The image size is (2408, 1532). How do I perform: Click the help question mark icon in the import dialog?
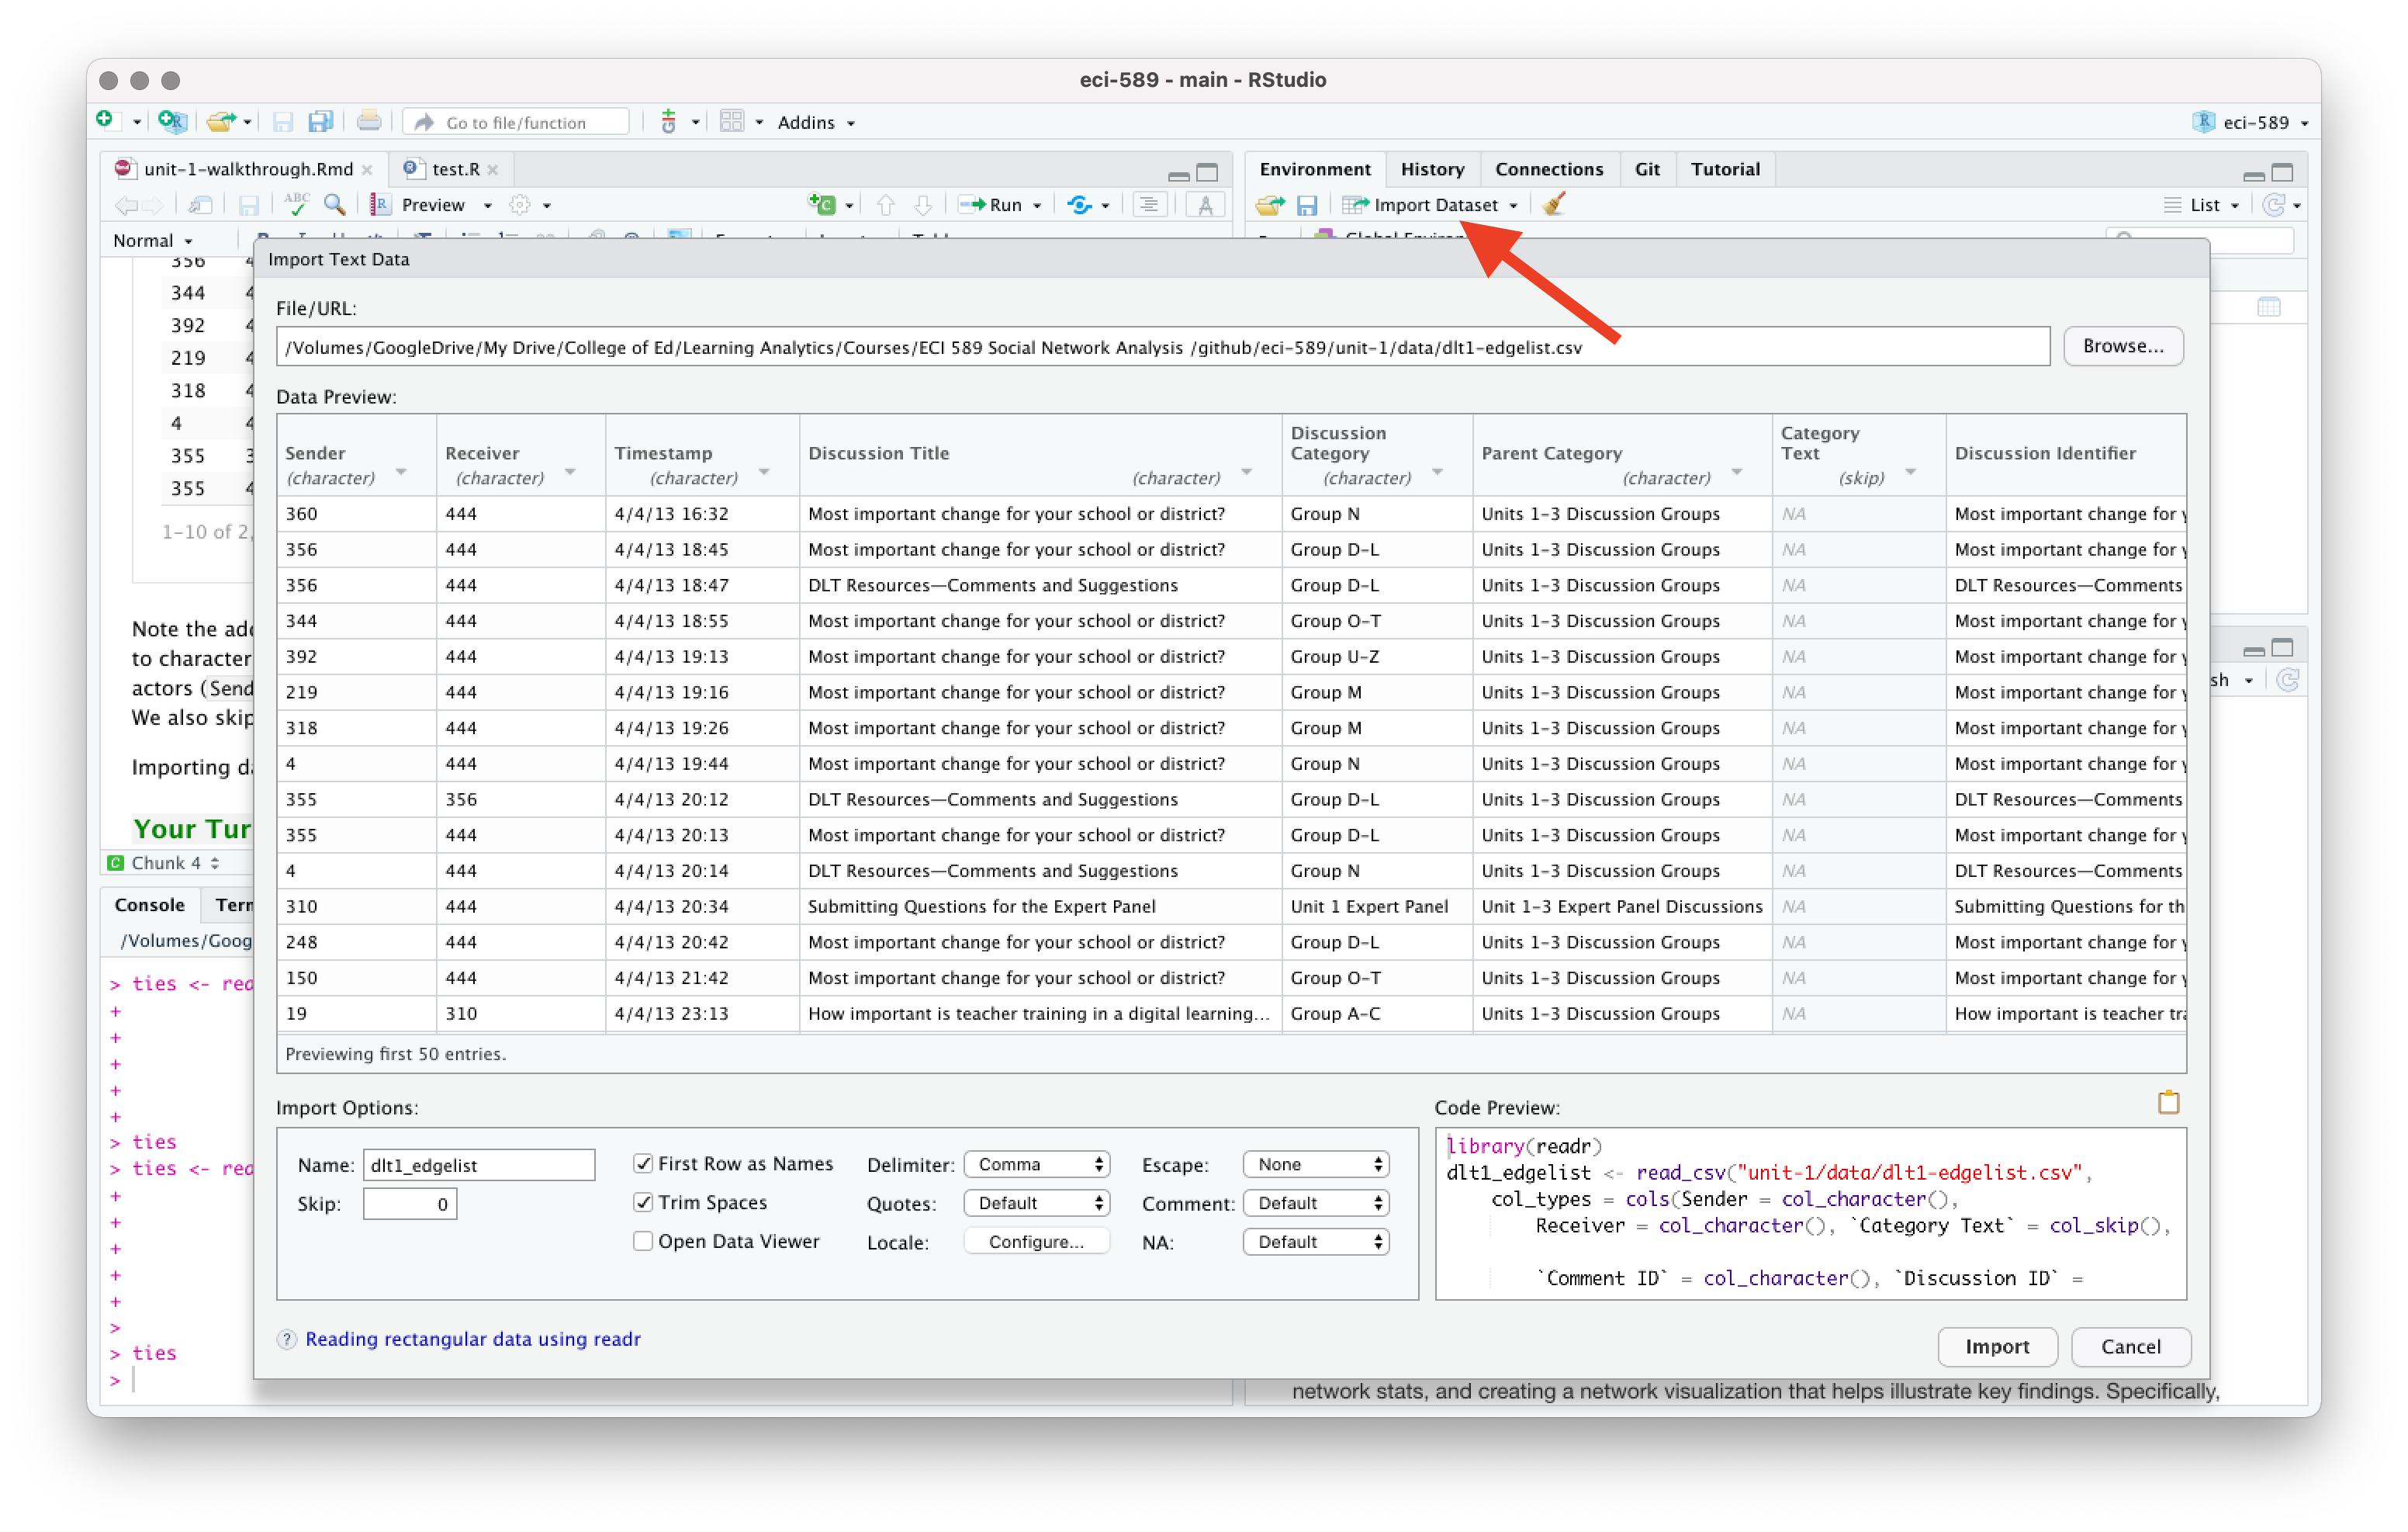[x=287, y=1339]
